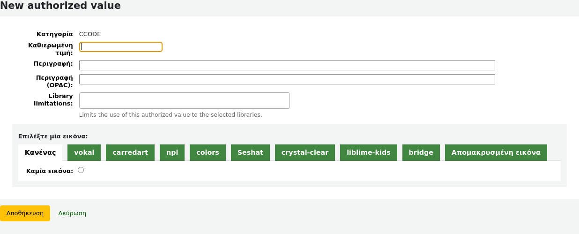Click the bold Καμία εικόνα label text
This screenshot has height=234, width=579.
pyautogui.click(x=50, y=171)
